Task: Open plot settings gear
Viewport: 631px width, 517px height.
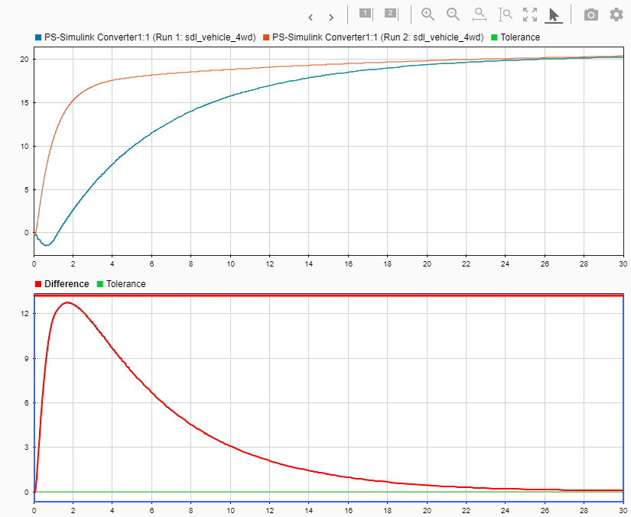Action: point(616,15)
